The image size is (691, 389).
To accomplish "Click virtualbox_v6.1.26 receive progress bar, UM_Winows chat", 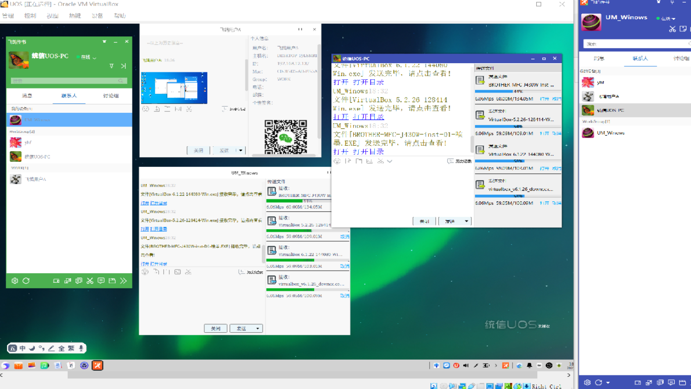I will click(308, 290).
